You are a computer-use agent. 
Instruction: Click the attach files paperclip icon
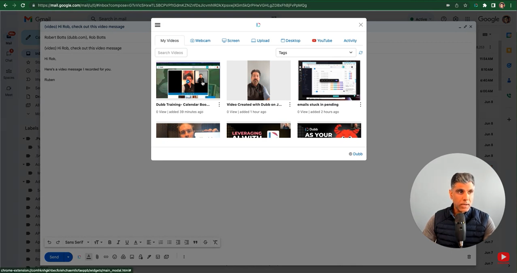click(x=97, y=257)
